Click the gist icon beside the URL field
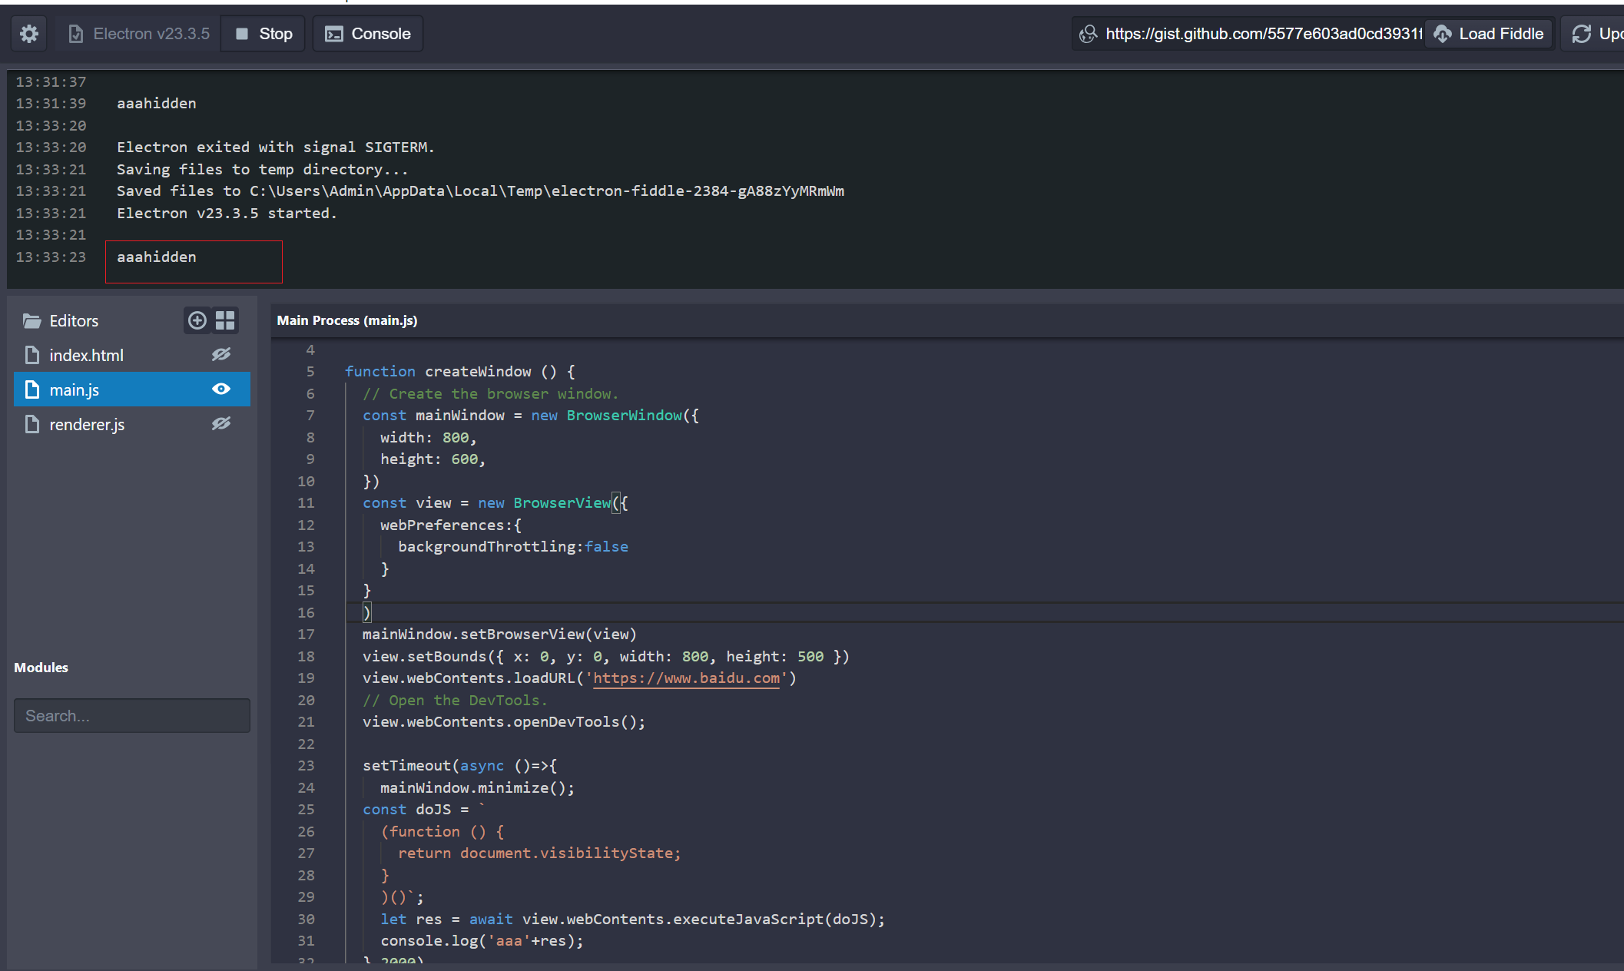The image size is (1624, 971). (1088, 33)
